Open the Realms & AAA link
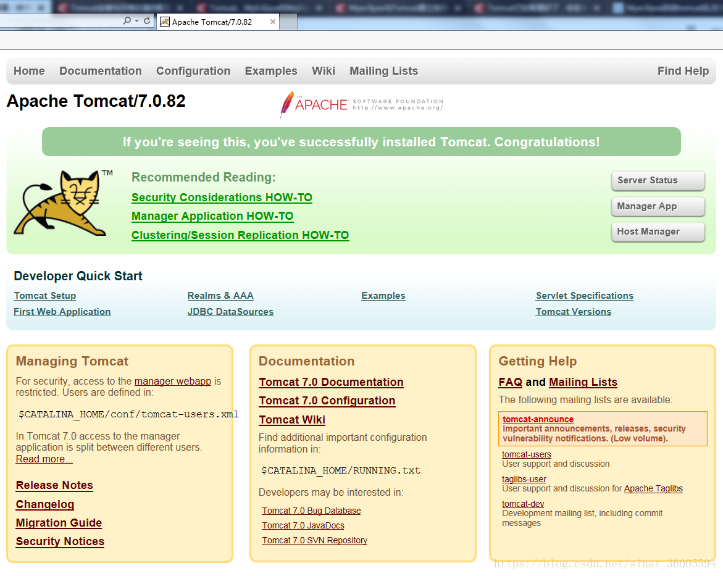This screenshot has width=723, height=576. tap(220, 296)
